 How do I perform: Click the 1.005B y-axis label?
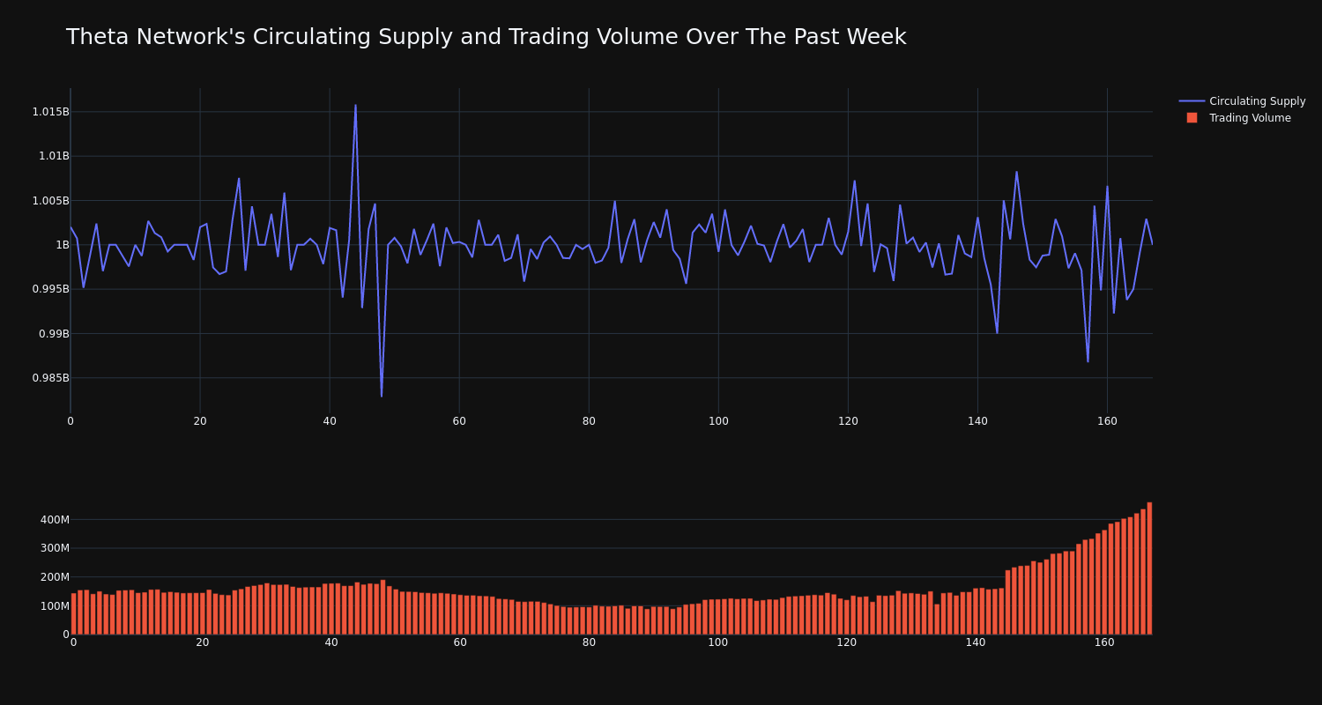coord(50,200)
